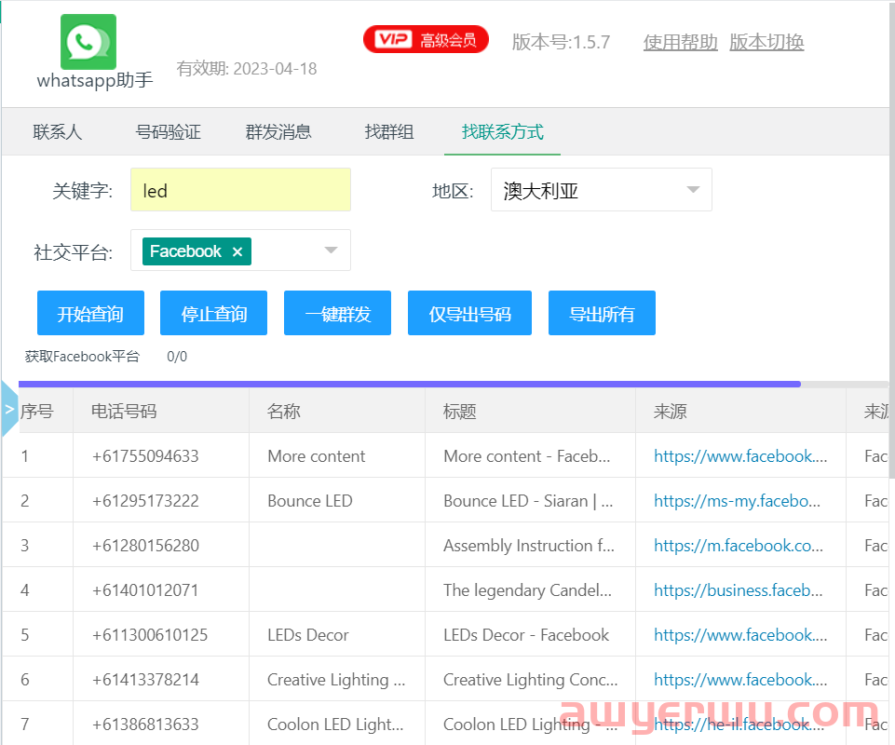Remove the Facebook tag with the × icon
The image size is (895, 745).
pyautogui.click(x=237, y=251)
